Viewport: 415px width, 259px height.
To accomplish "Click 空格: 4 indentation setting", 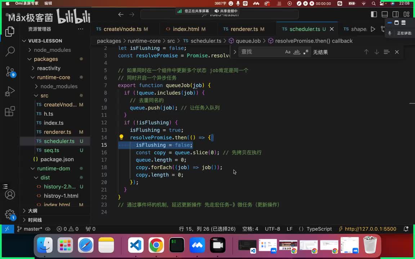I will [x=250, y=229].
